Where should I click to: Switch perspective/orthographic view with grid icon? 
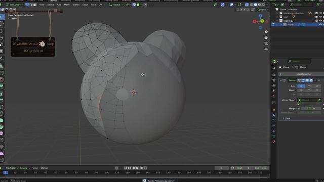(x=266, y=49)
